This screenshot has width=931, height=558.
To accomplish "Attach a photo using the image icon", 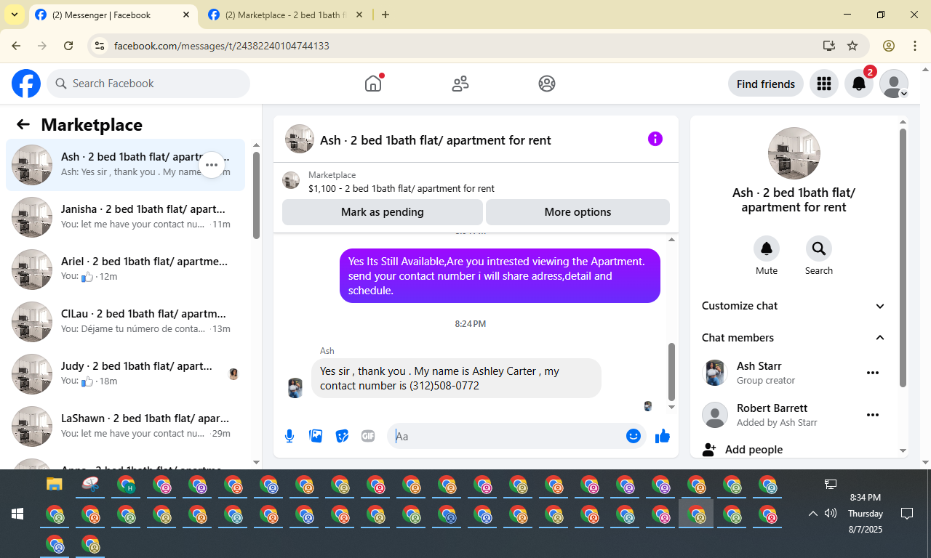I will (316, 436).
